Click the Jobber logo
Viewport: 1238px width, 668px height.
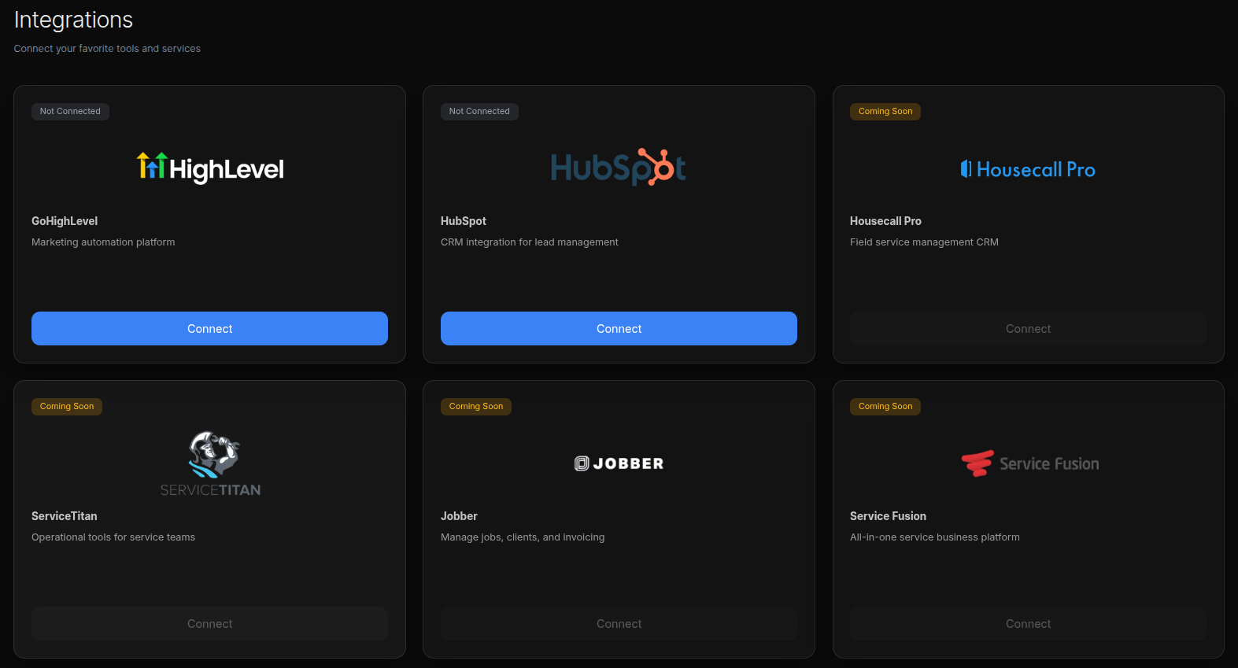click(x=619, y=463)
